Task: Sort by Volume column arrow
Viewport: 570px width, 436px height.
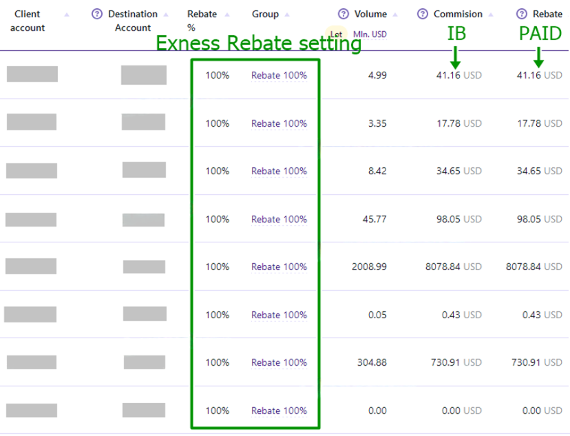Action: point(395,15)
